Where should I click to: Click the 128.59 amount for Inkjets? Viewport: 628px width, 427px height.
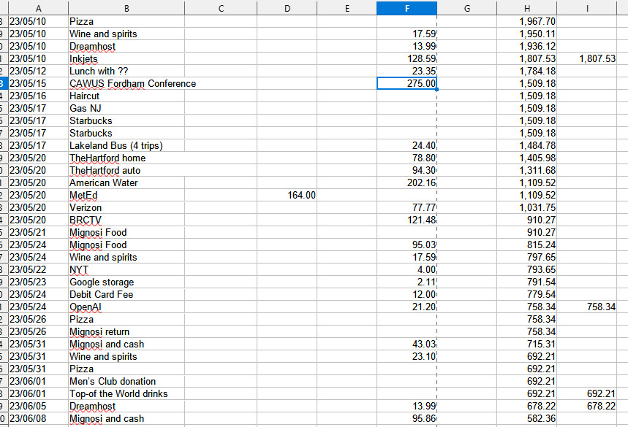coord(407,58)
